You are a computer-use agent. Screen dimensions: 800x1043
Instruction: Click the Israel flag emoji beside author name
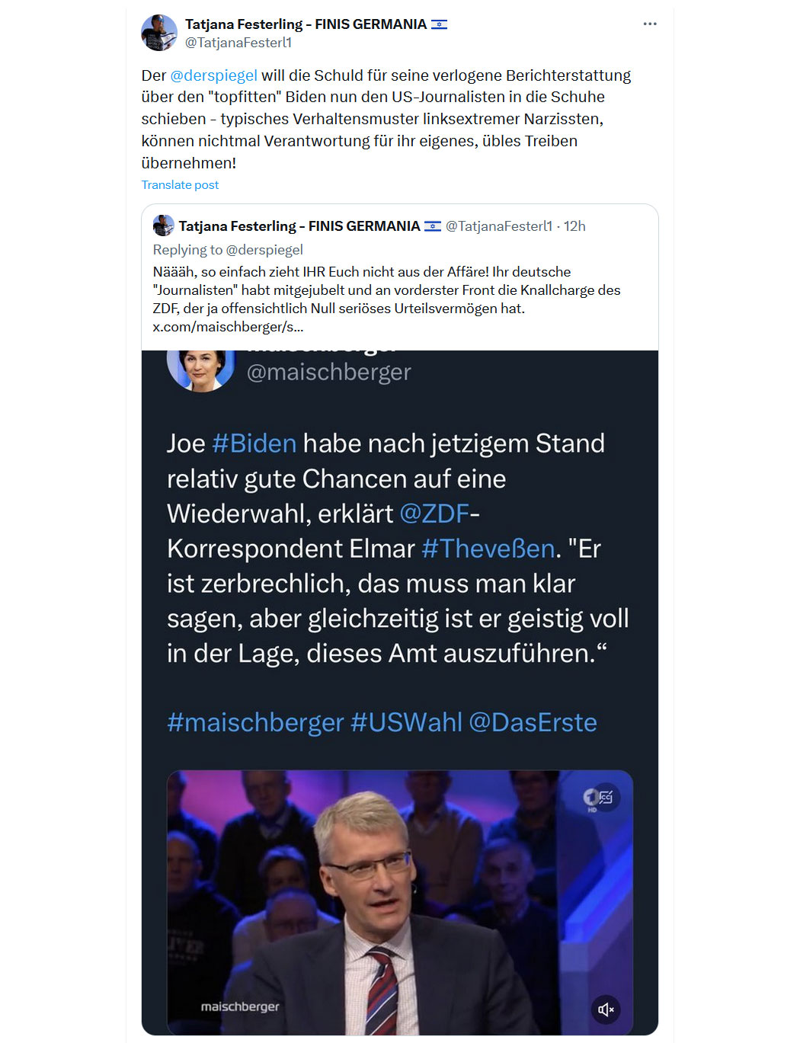click(x=439, y=24)
